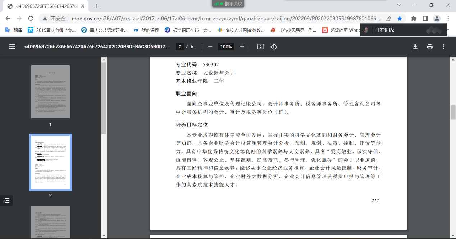456x239 pixels.
Task: Select page 1 thumbnail
Action: (x=50, y=92)
